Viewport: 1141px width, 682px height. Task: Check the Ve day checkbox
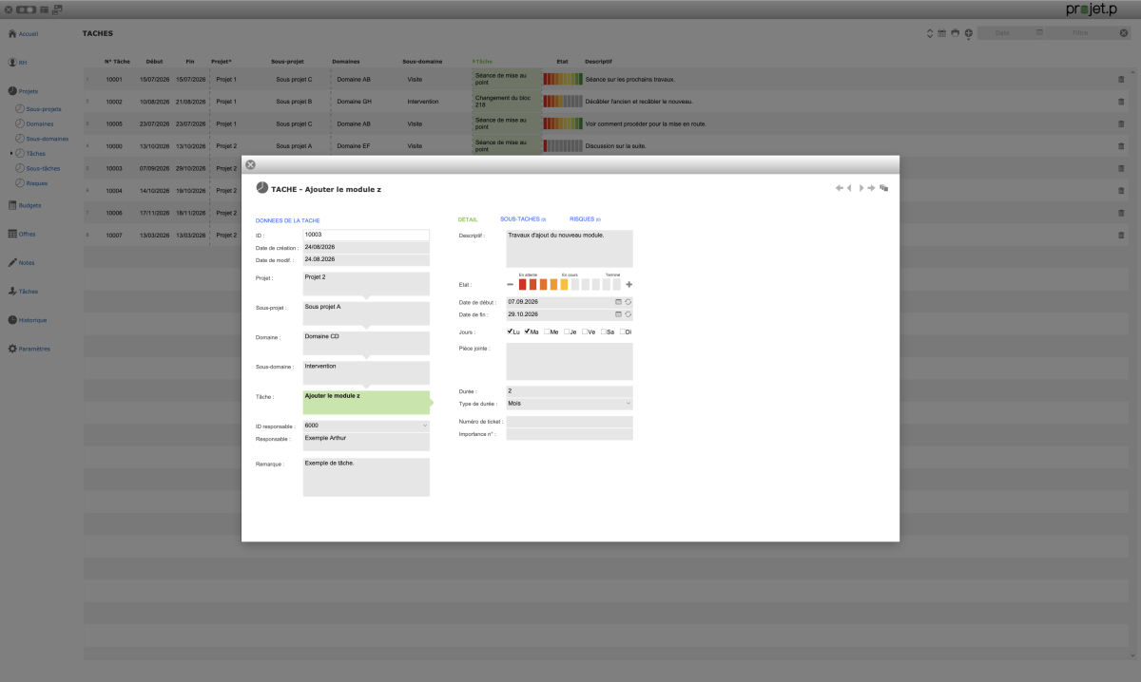(585, 332)
